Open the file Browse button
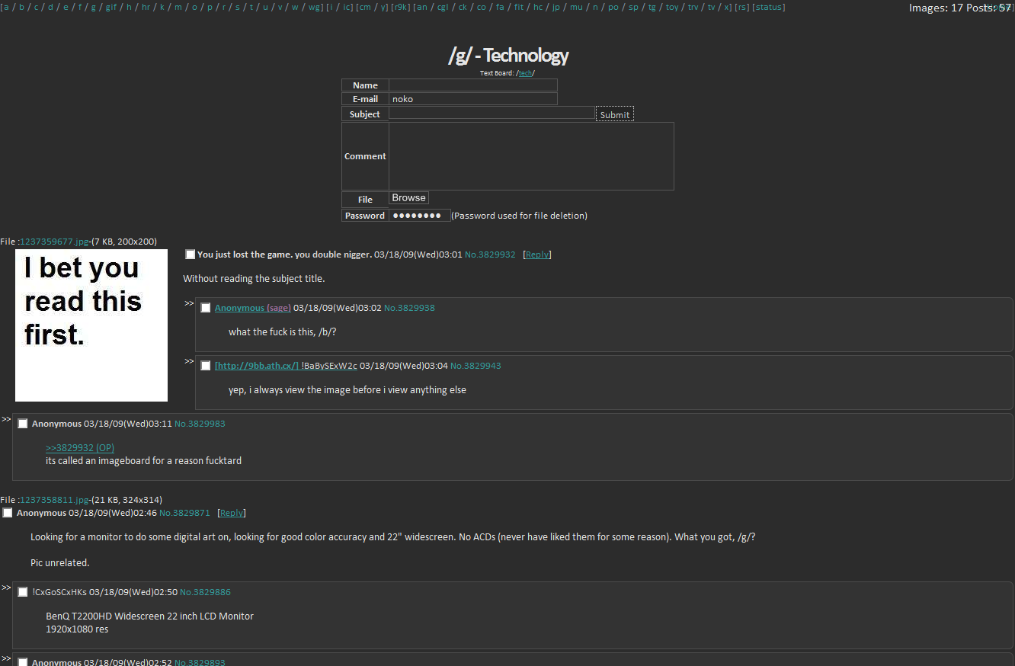The height and width of the screenshot is (666, 1015). coord(409,198)
